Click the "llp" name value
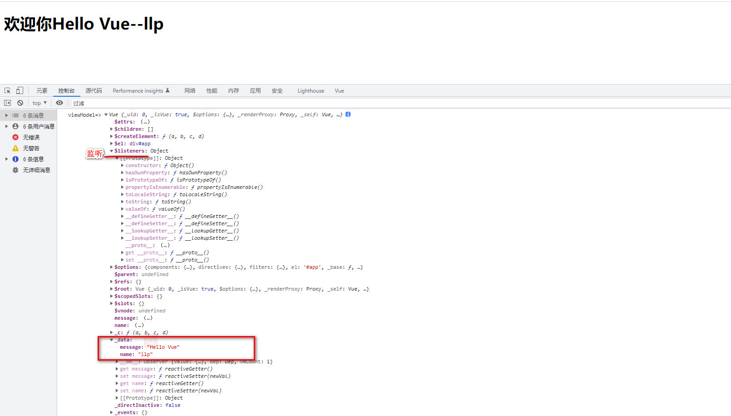This screenshot has height=416, width=731. coord(145,354)
